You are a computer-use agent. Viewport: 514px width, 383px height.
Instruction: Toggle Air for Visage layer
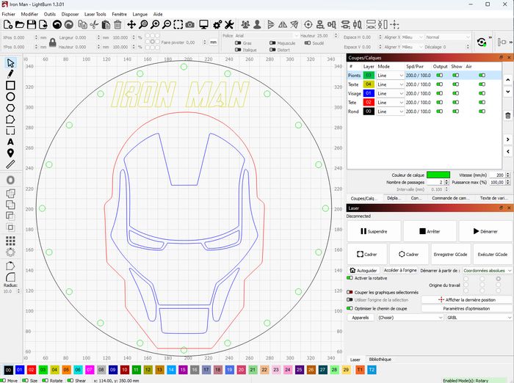coord(482,93)
